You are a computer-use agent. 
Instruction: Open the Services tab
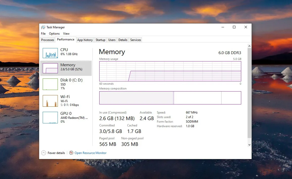pos(136,40)
